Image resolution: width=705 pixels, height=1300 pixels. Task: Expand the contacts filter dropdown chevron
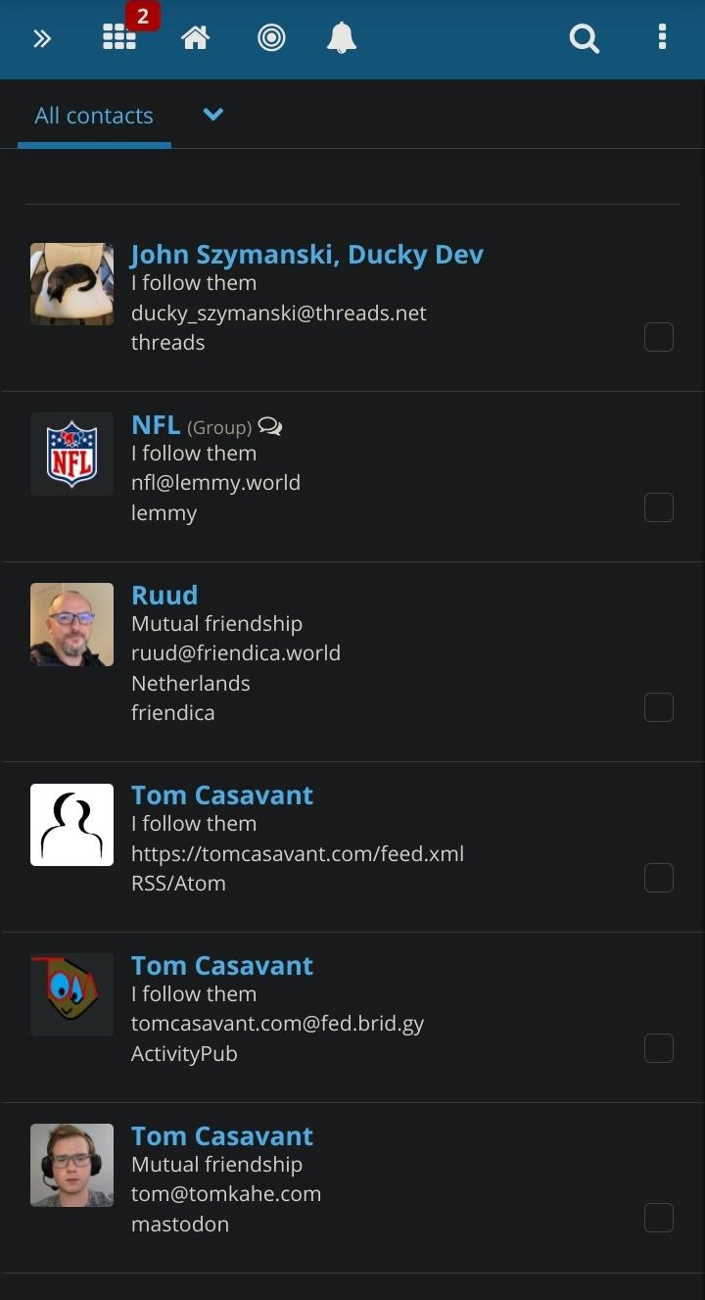(213, 115)
